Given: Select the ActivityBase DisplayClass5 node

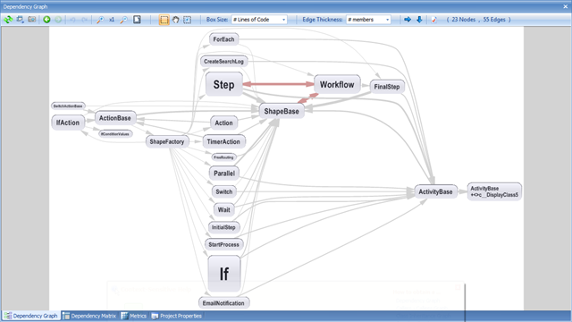Looking at the screenshot, I should [x=494, y=191].
